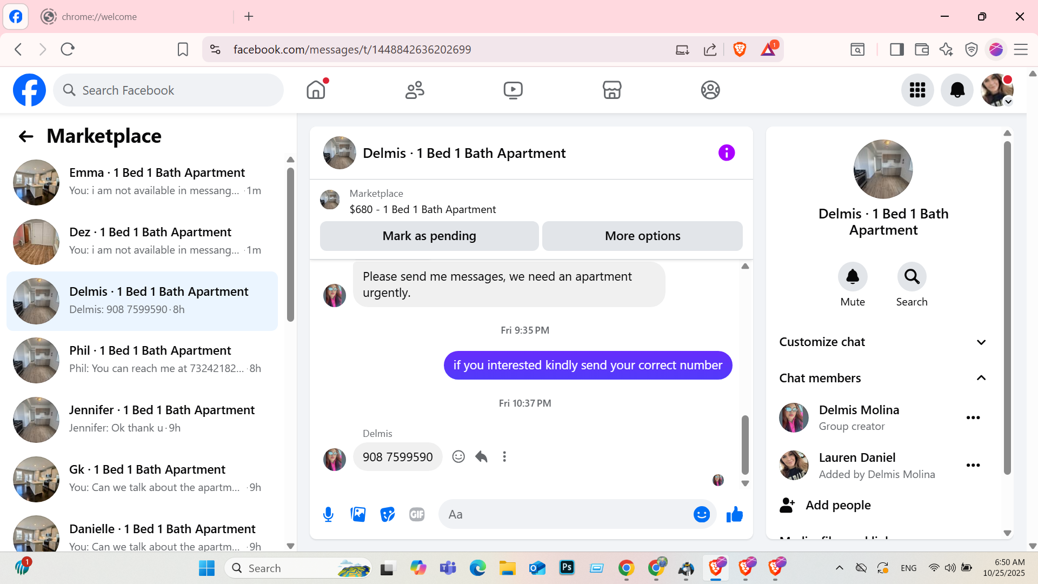Screen dimensions: 1038x584
Task: Open the Danielle conversation
Action: (142, 533)
